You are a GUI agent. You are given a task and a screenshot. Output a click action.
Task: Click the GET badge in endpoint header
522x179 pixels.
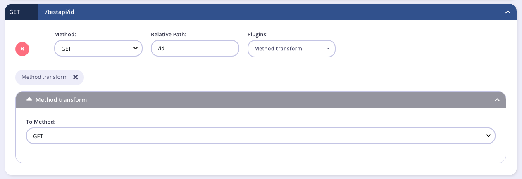point(14,12)
